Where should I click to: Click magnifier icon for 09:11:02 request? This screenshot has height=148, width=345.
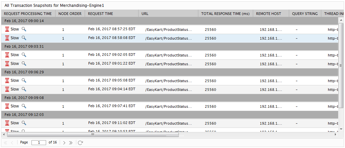point(24,123)
